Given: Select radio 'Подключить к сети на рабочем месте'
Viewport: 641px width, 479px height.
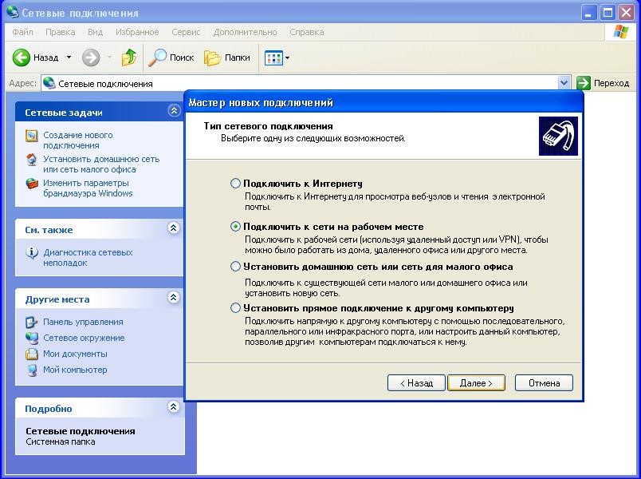Looking at the screenshot, I should coord(235,227).
